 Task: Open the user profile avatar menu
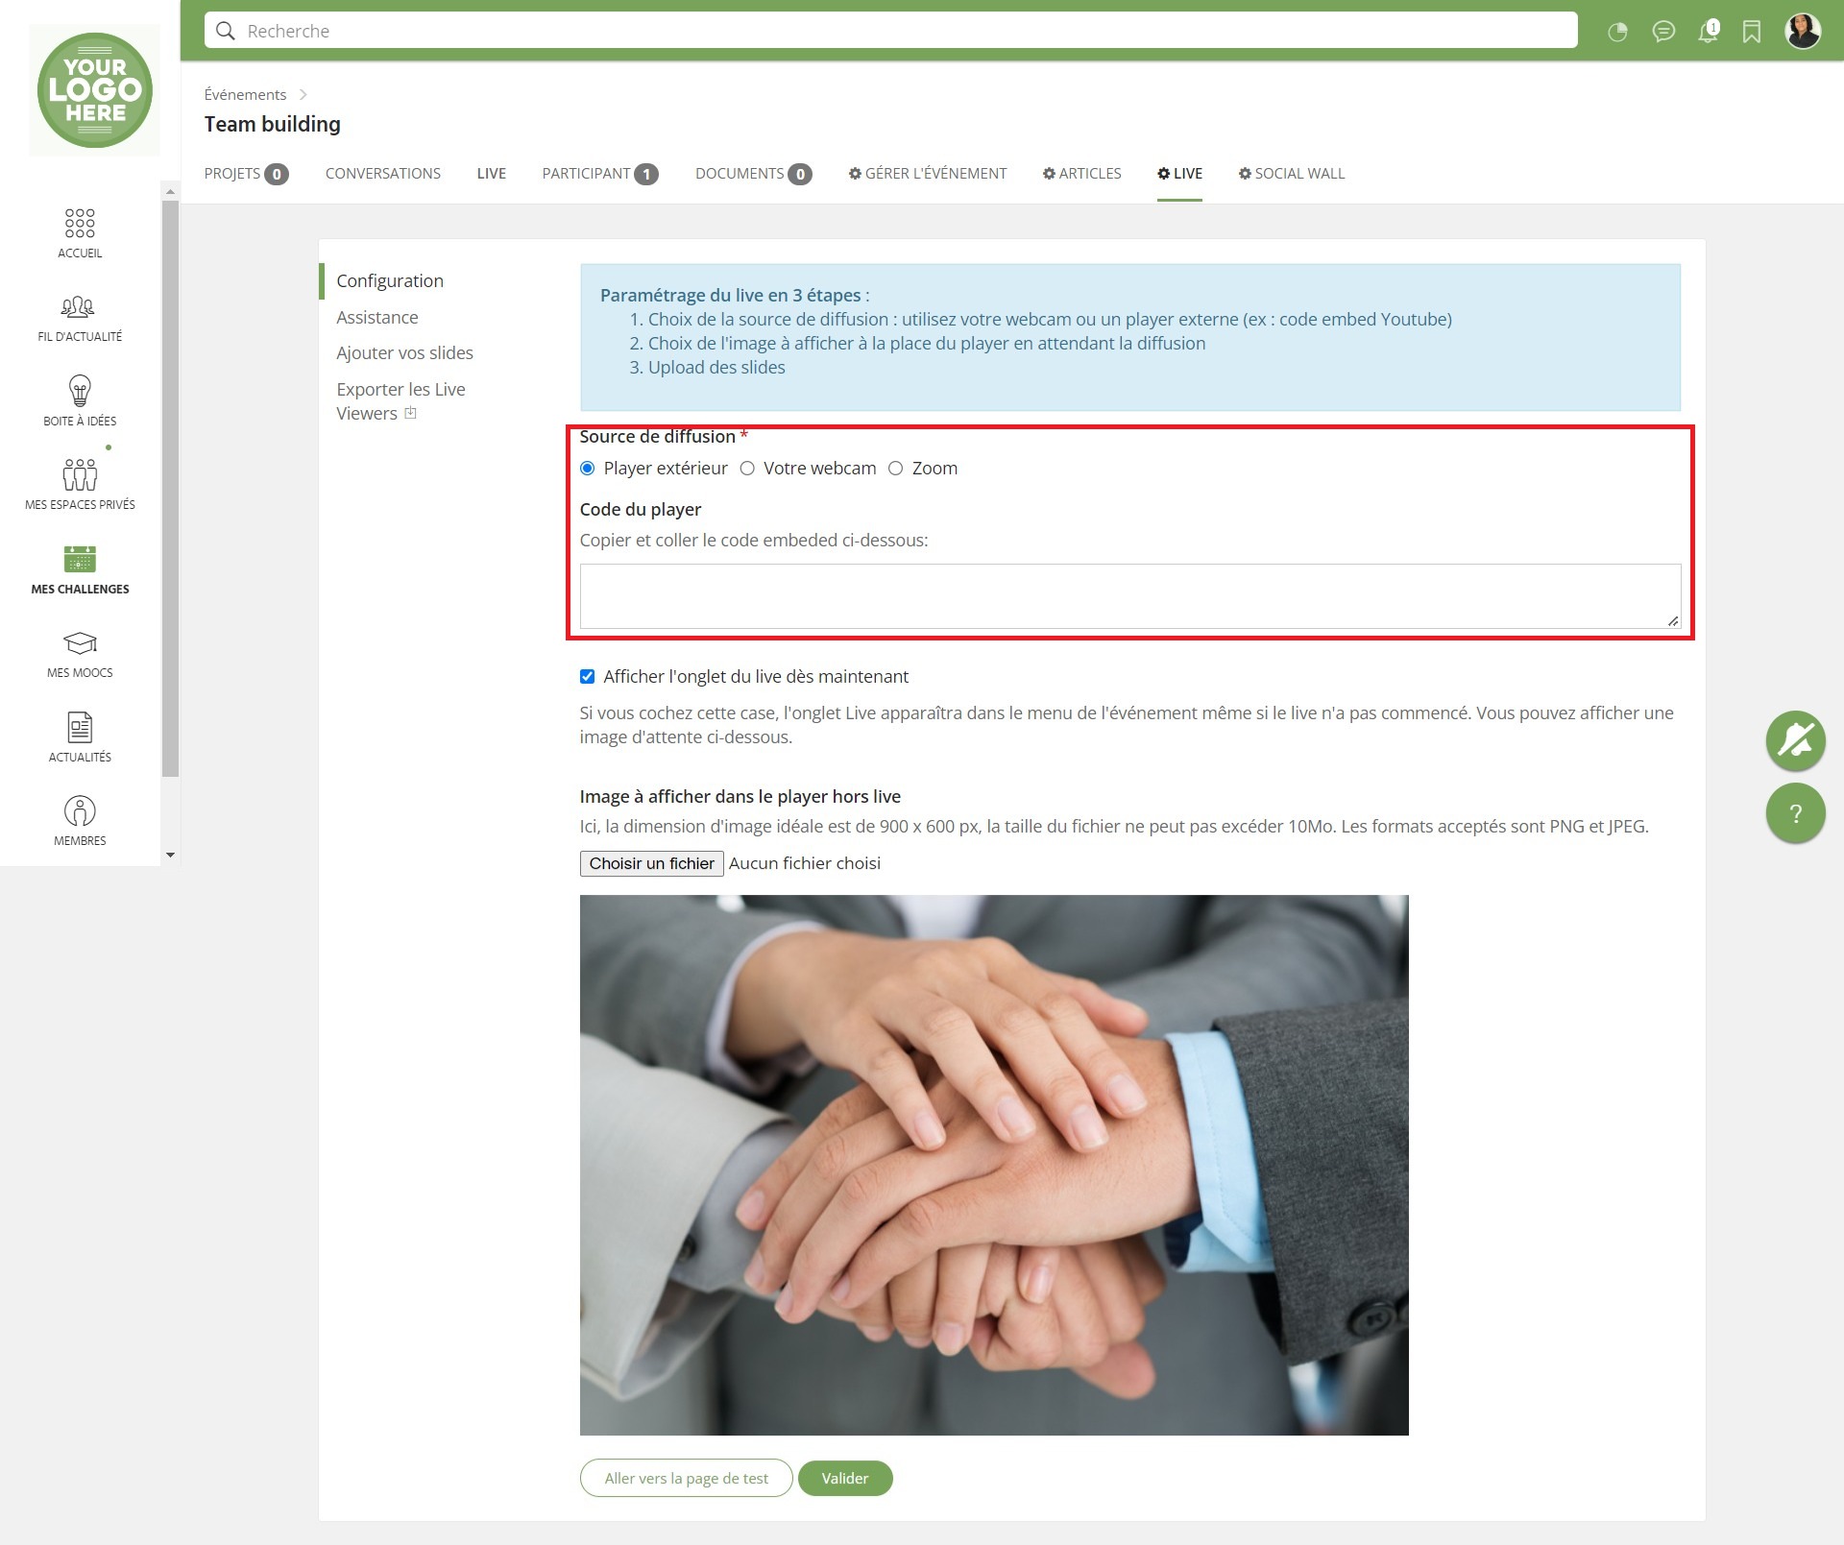1803,31
